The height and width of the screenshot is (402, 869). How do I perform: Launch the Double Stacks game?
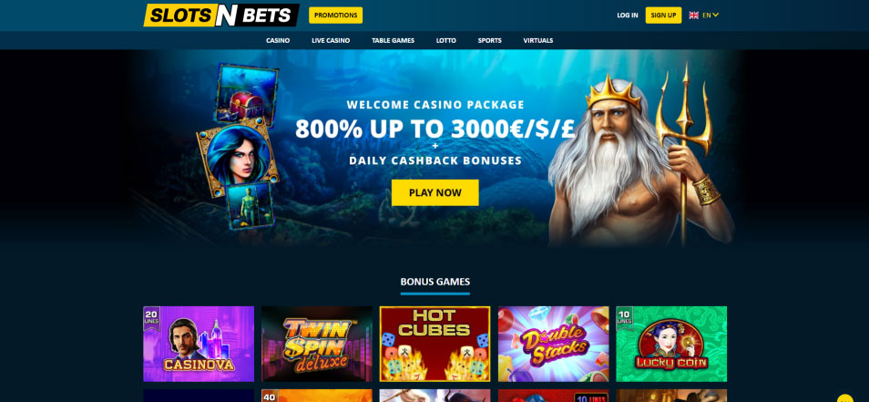pyautogui.click(x=553, y=344)
